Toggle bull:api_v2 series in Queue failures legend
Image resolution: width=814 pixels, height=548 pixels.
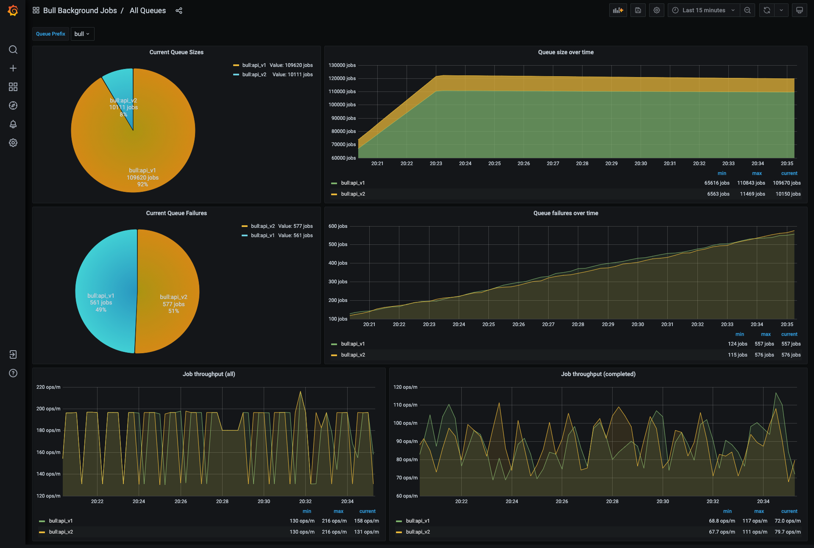click(353, 355)
